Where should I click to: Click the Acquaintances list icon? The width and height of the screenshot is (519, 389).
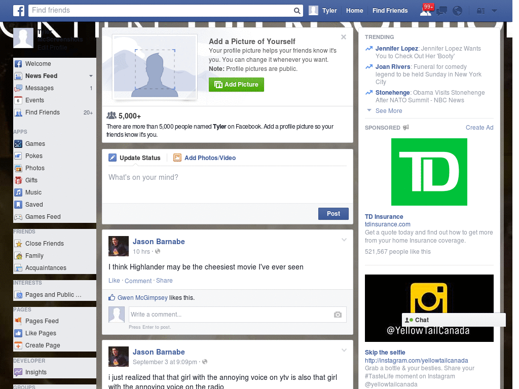(19, 268)
